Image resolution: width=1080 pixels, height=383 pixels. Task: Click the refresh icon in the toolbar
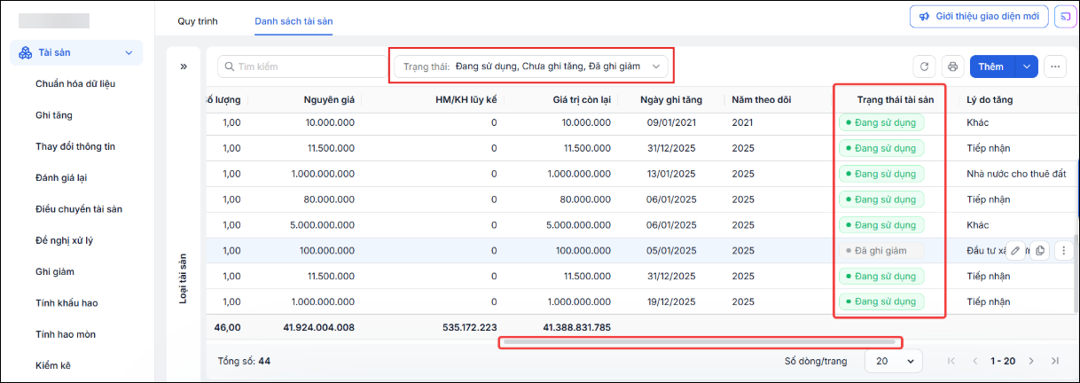pos(925,66)
